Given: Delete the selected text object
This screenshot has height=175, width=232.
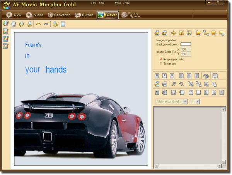Looking at the screenshot, I should pyautogui.click(x=164, y=84).
